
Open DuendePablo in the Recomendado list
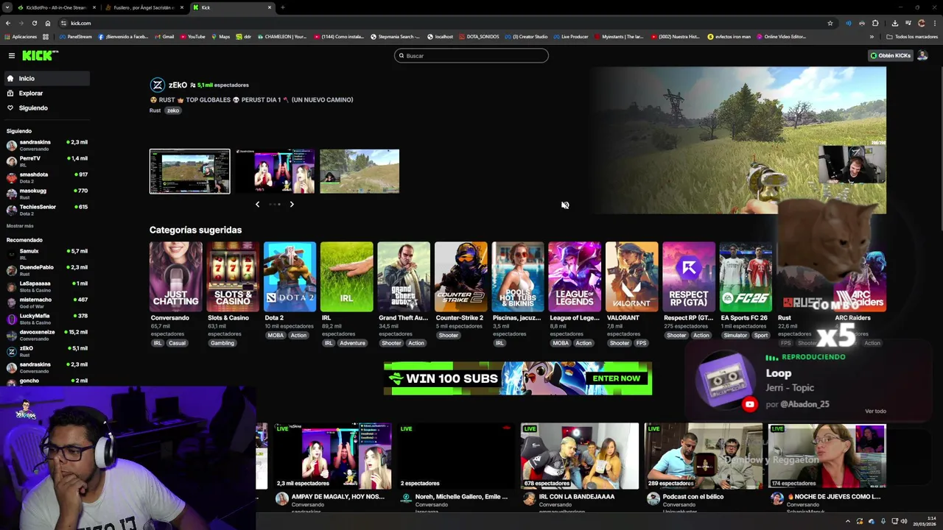pos(46,270)
